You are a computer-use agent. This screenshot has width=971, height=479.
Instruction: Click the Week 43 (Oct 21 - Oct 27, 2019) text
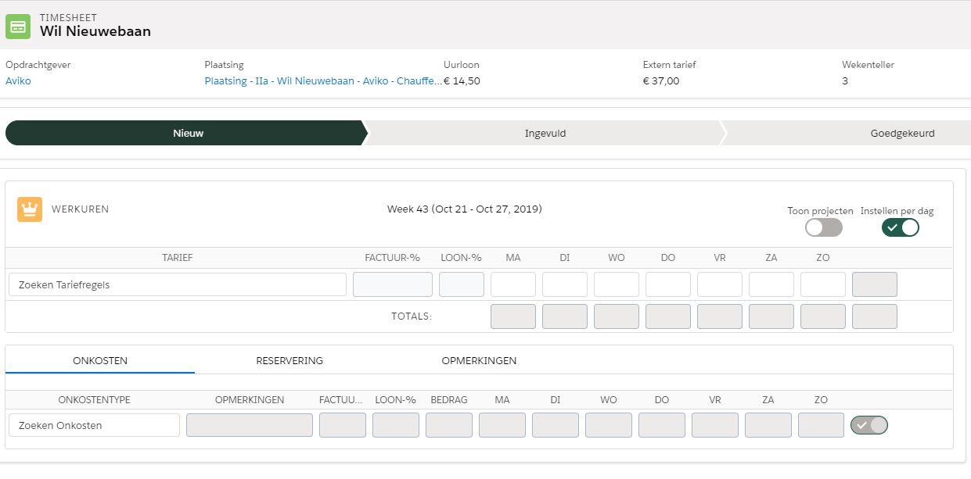click(x=465, y=209)
